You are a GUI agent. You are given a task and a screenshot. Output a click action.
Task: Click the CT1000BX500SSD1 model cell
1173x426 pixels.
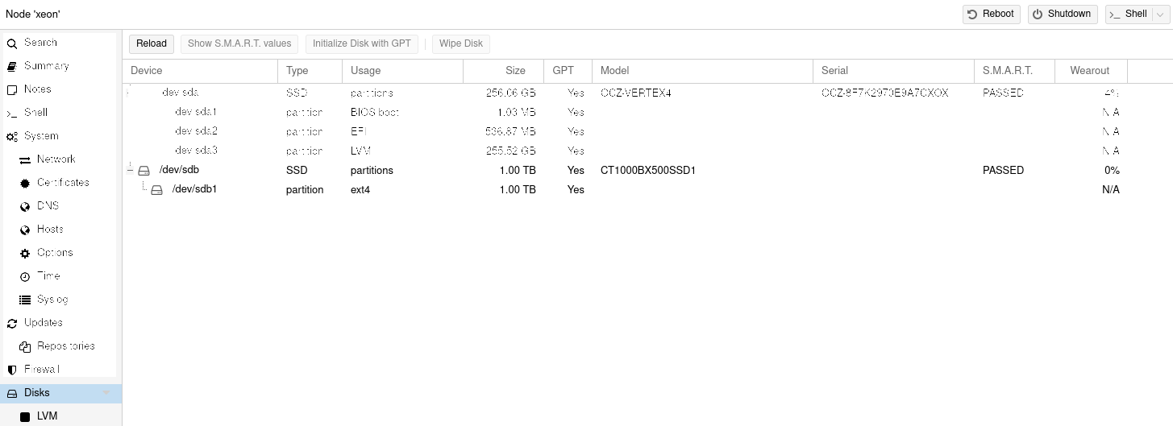[648, 170]
